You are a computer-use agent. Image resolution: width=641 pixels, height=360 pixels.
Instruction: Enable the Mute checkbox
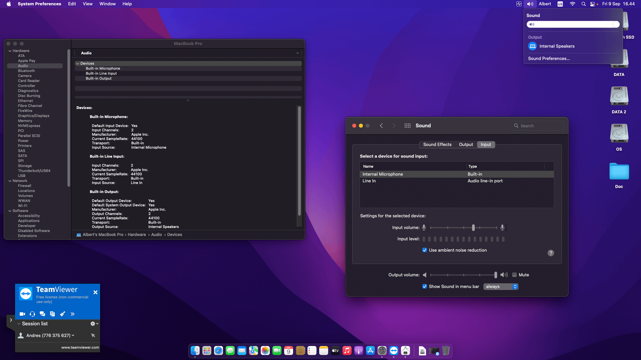pos(515,275)
